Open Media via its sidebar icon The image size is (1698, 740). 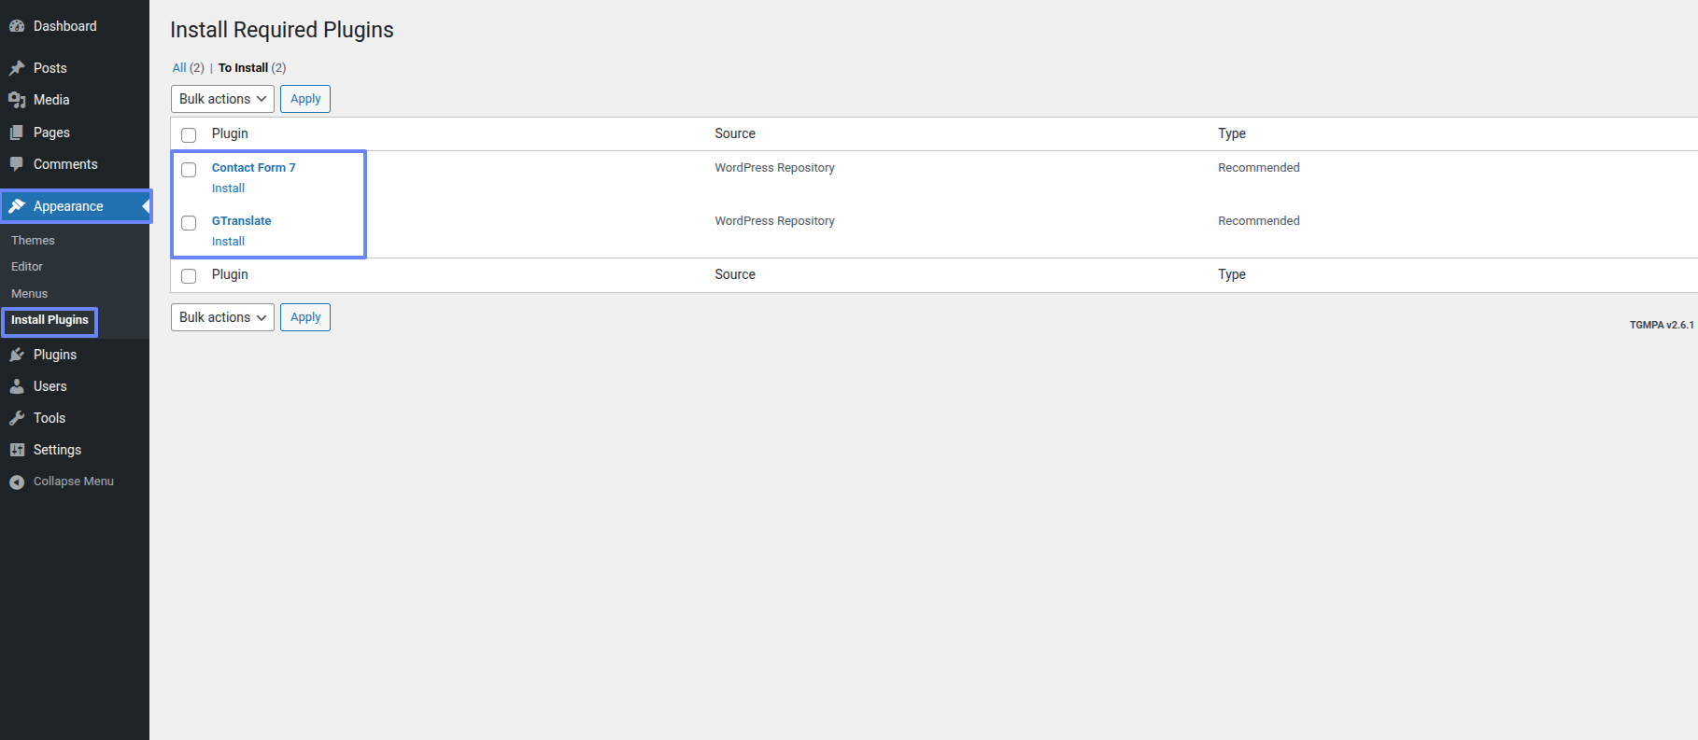pos(17,100)
